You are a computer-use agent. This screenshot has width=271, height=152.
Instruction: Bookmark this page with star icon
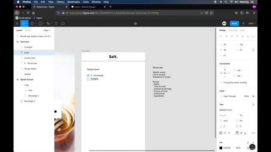click(211, 13)
